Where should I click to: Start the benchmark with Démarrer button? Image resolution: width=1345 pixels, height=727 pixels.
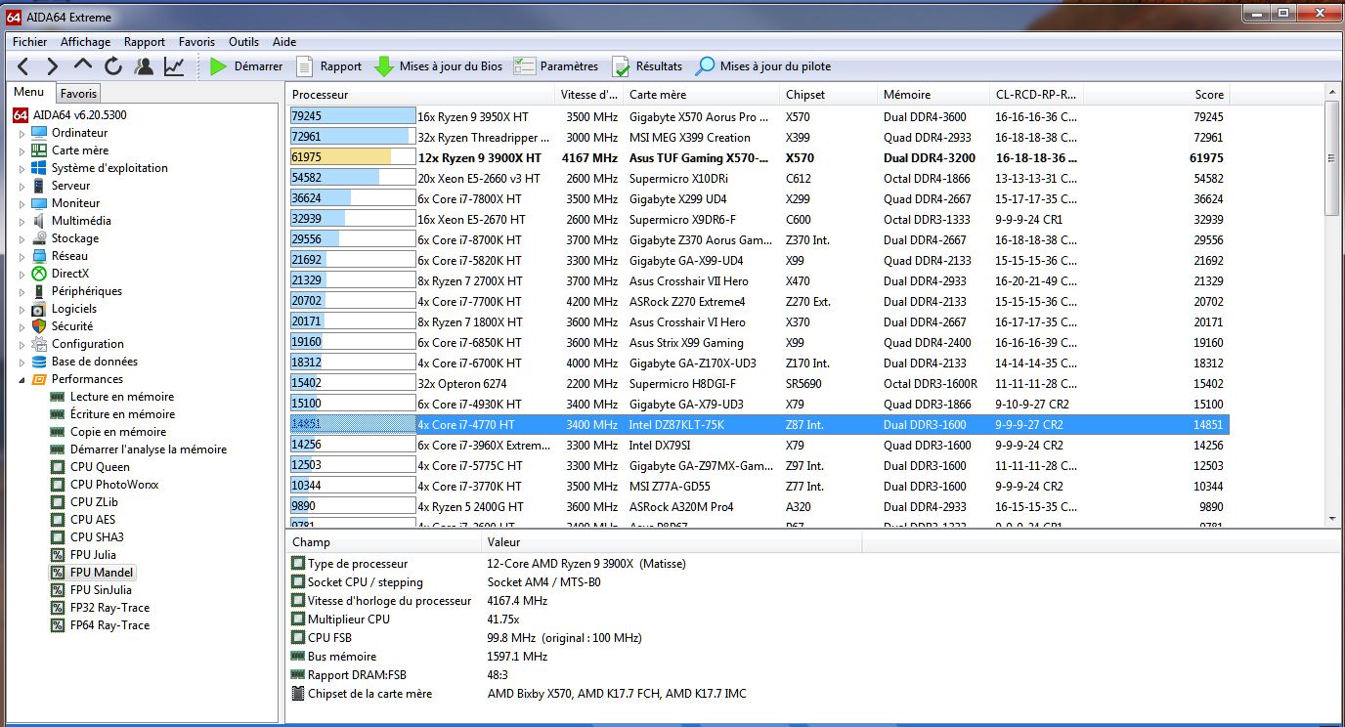[x=246, y=66]
